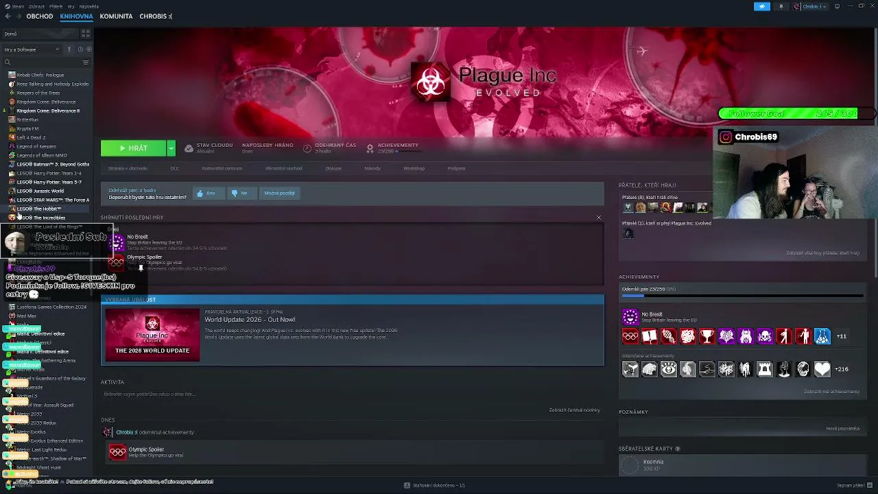Open the 2026 World Update thumbnail
878x494 pixels.
[x=152, y=336]
